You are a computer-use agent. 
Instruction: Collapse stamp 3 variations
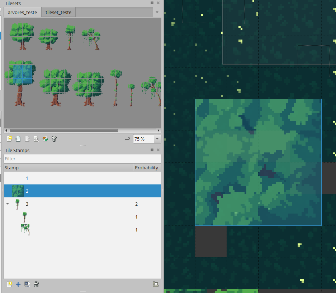tap(8, 204)
